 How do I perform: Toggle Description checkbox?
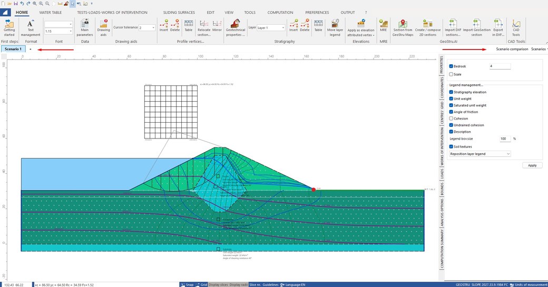[x=451, y=132]
